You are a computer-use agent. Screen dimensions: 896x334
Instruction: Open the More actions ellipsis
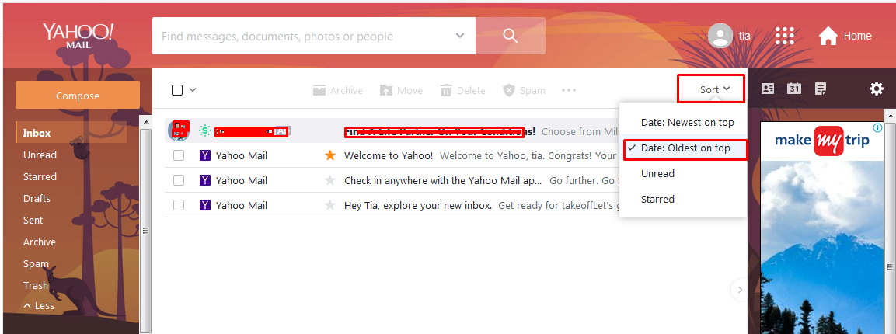click(569, 90)
